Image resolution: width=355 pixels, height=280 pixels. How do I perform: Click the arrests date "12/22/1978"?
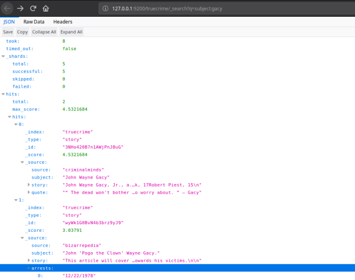point(79,276)
